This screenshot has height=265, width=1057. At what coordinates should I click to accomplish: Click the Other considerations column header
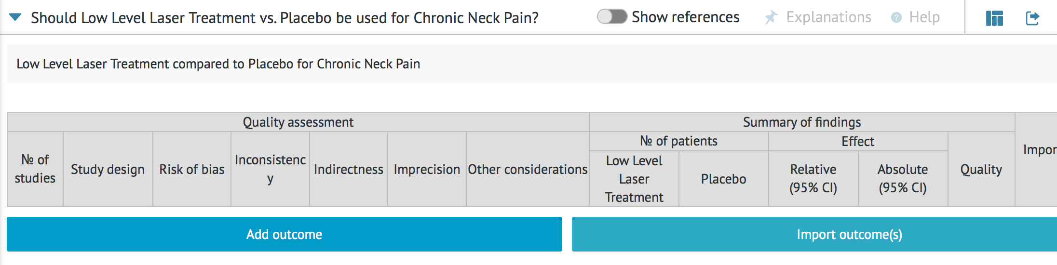click(528, 169)
